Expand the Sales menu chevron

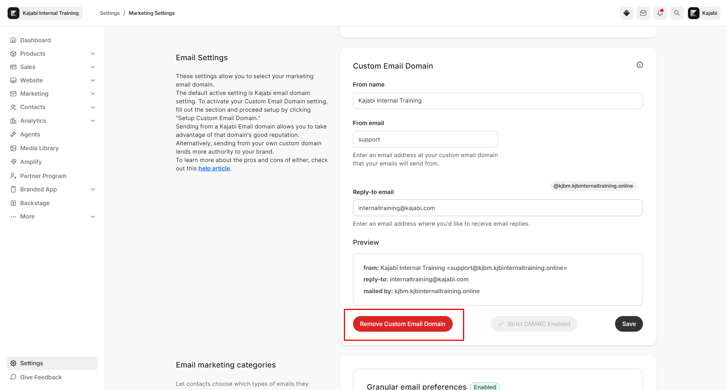pyautogui.click(x=93, y=67)
